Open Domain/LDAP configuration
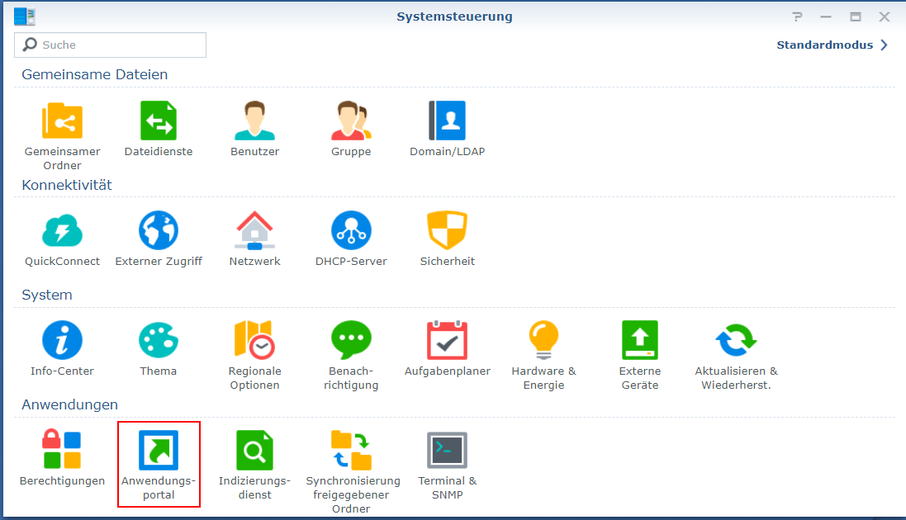906x520 pixels. 447,121
